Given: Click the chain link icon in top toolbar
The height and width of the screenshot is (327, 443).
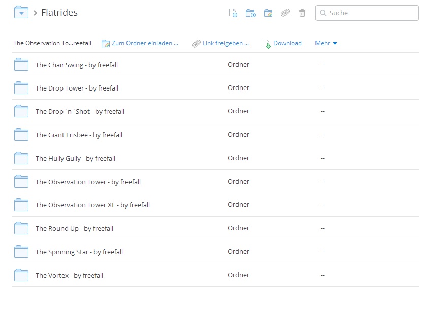Looking at the screenshot, I should (286, 13).
